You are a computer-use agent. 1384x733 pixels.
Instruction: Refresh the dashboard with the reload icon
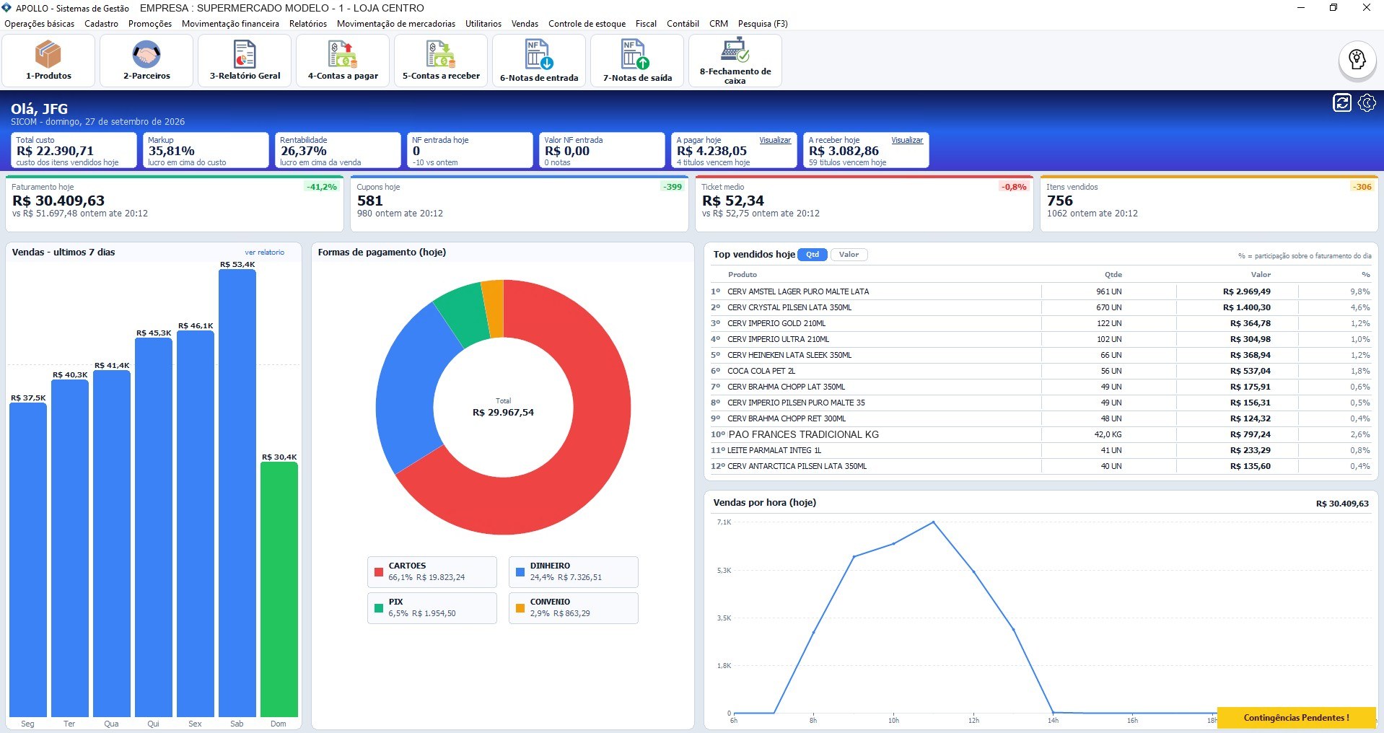pyautogui.click(x=1342, y=103)
